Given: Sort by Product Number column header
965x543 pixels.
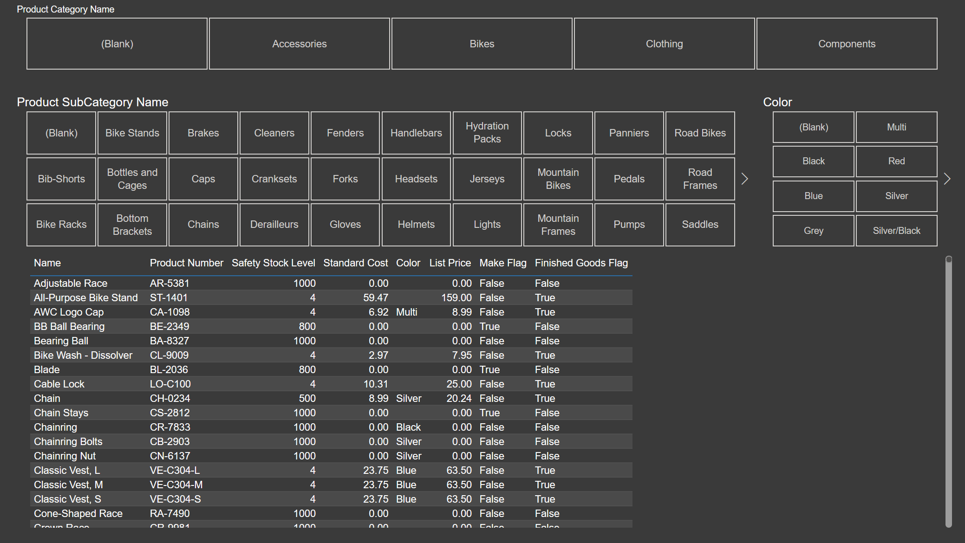Looking at the screenshot, I should (x=187, y=263).
